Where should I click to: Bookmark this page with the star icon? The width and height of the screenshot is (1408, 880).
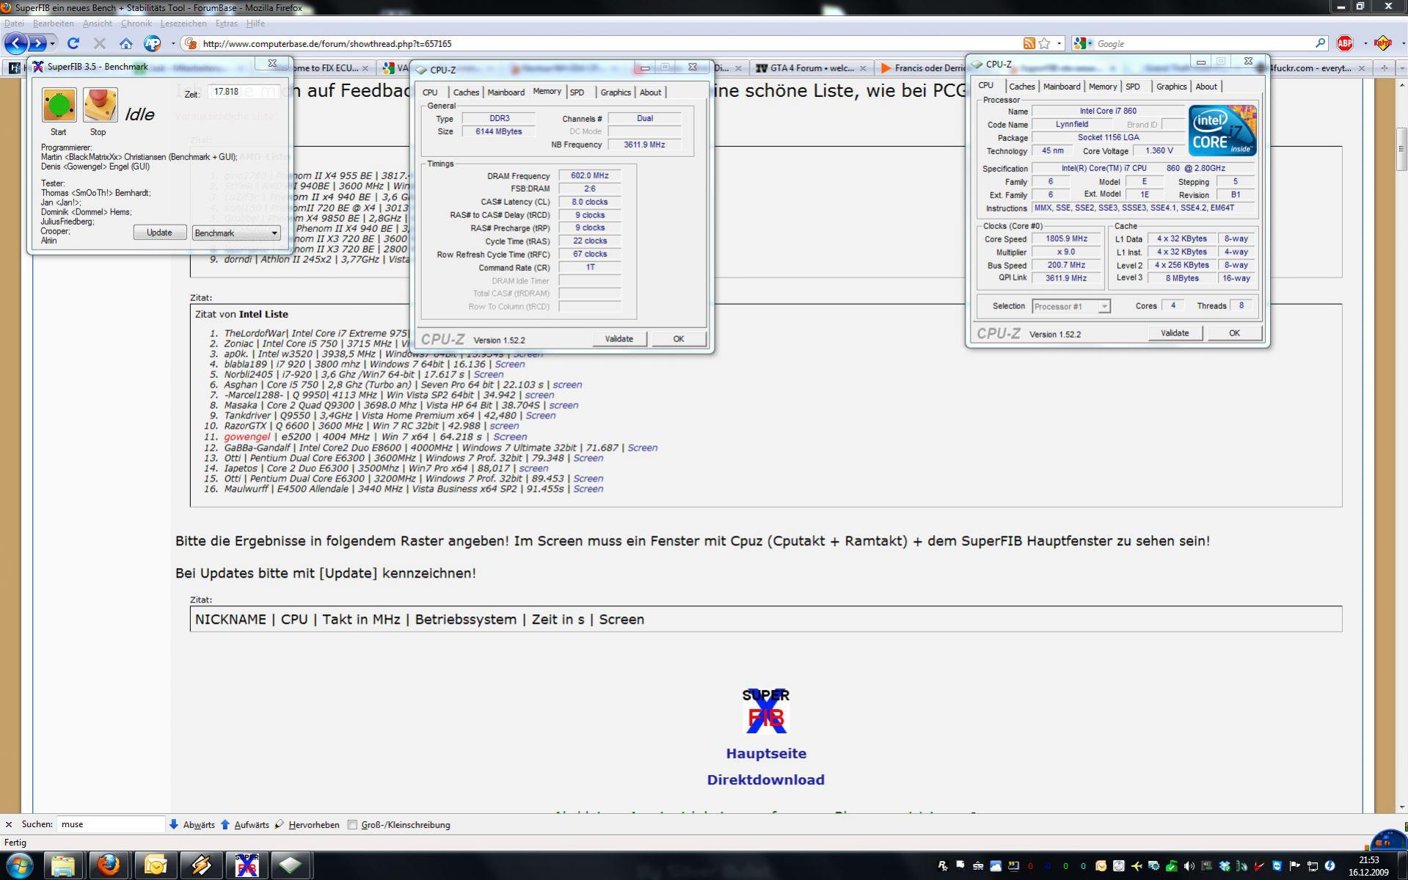(x=1044, y=43)
